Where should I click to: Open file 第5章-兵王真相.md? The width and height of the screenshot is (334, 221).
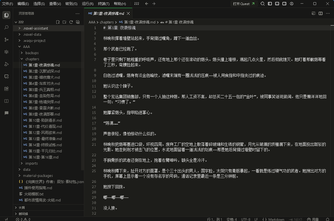pos(44,90)
